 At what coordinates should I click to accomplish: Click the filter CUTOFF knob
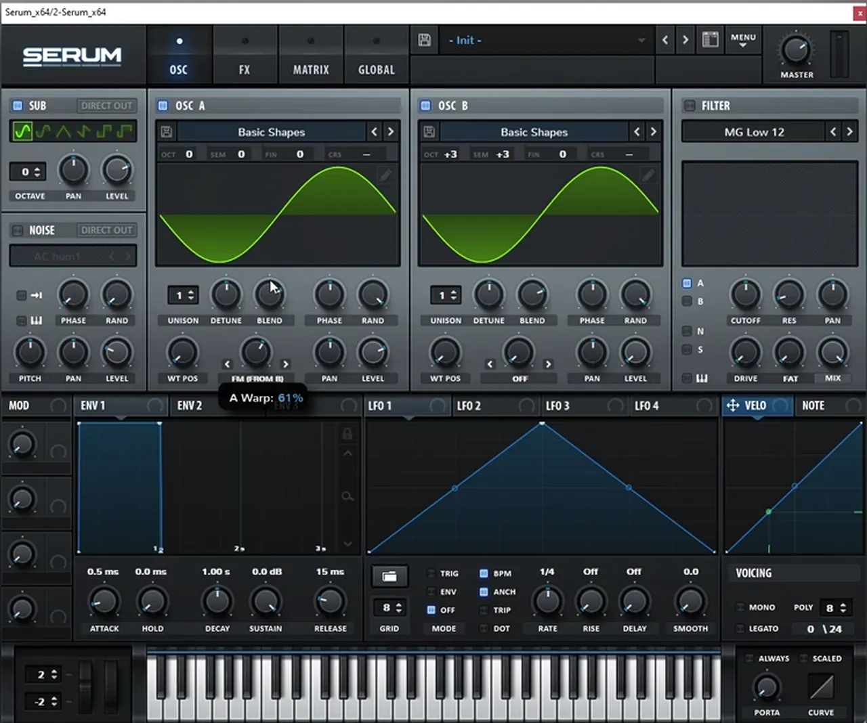point(746,294)
